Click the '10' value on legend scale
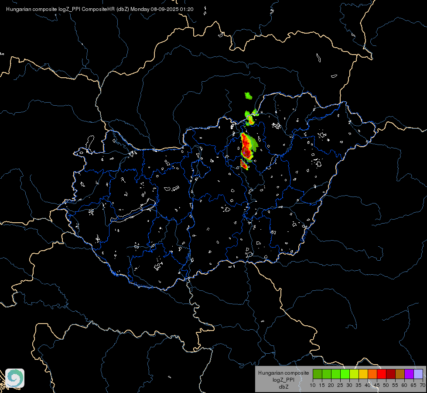The width and height of the screenshot is (427, 393). tap(313, 385)
